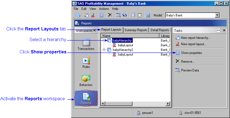Click the preview data magnifier toolbar icon
Image resolution: width=230 pixels, height=118 pixels.
click(x=118, y=15)
